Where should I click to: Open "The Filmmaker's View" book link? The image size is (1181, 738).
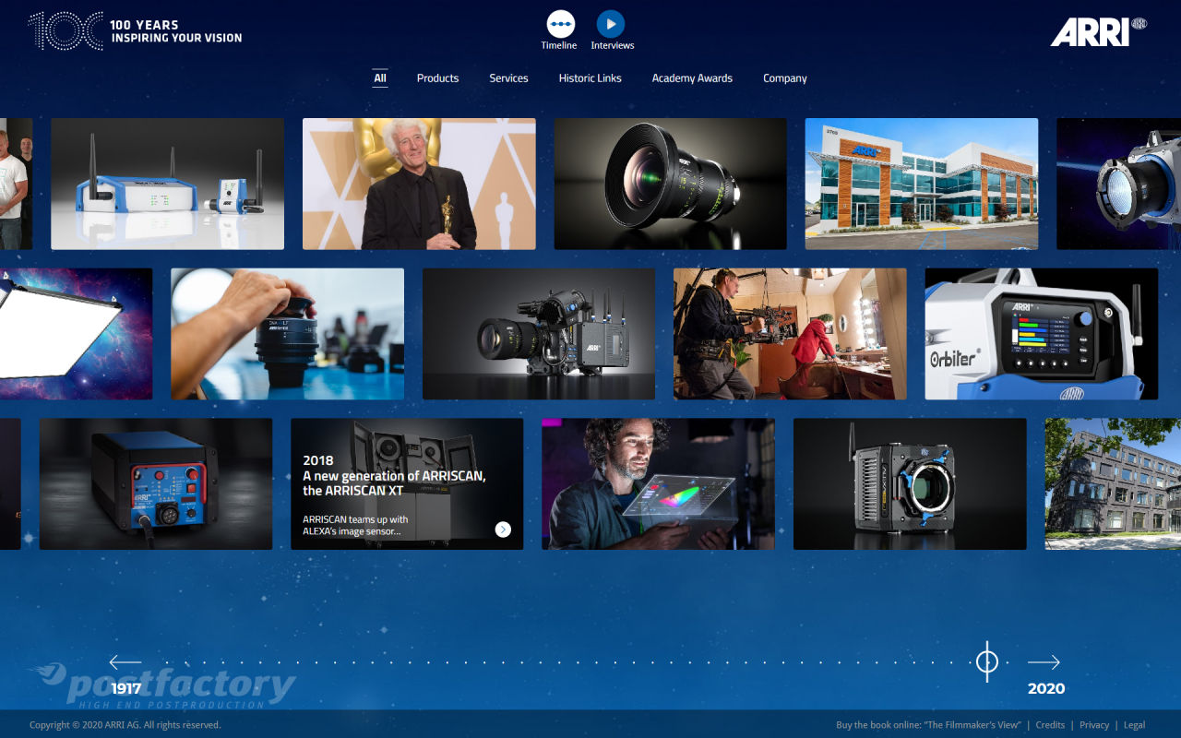tap(927, 725)
